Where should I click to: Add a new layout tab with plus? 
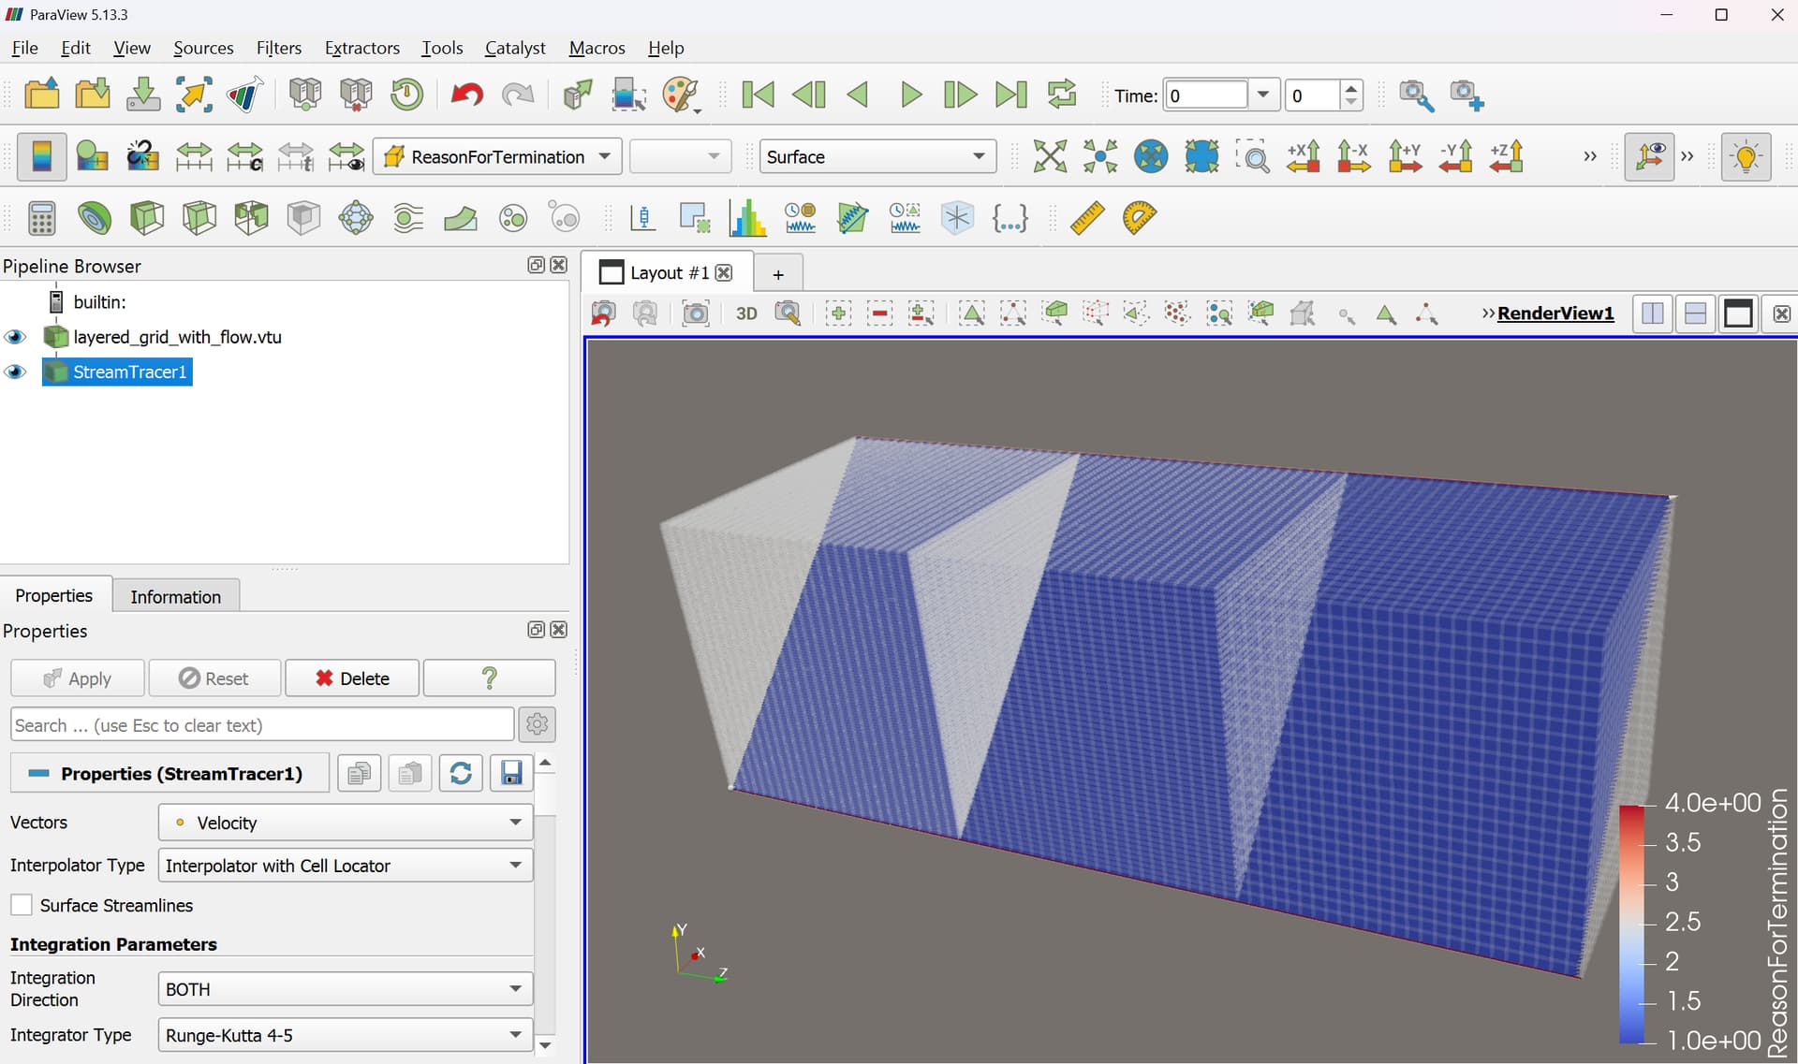coord(777,274)
